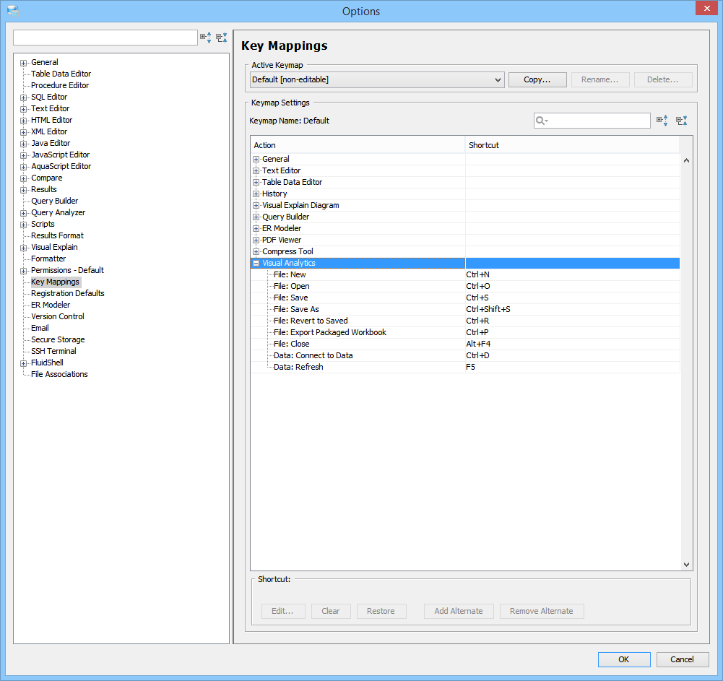Click the action list scroll-down arrow
This screenshot has height=681, width=723.
(686, 564)
